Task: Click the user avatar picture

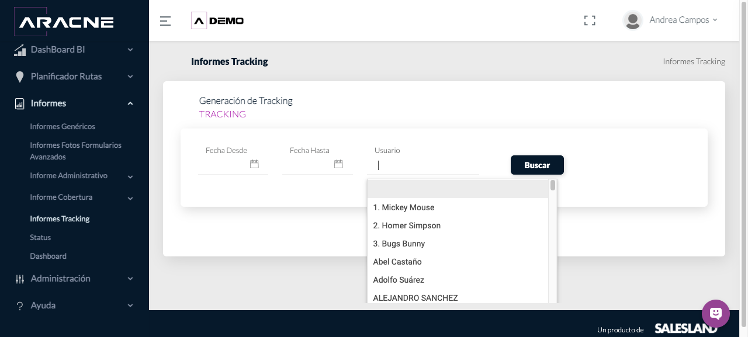Action: [x=632, y=20]
